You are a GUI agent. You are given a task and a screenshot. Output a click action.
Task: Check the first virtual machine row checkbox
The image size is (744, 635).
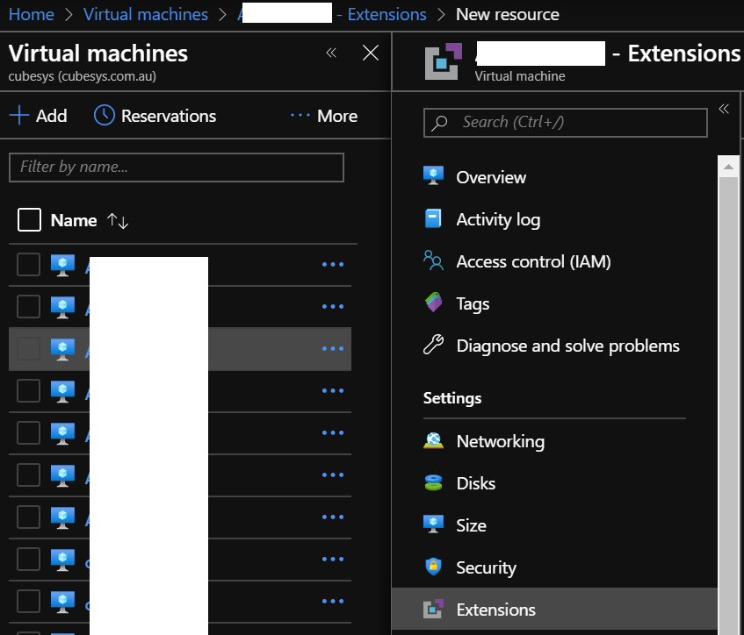click(29, 264)
